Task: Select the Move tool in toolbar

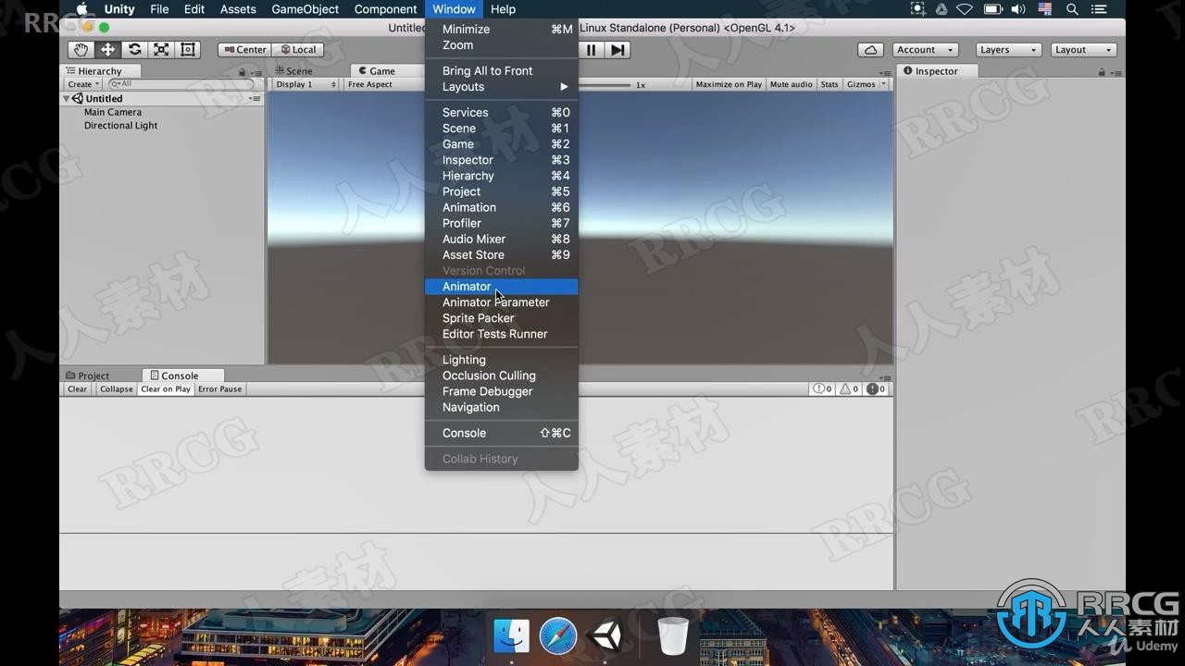Action: pyautogui.click(x=107, y=50)
